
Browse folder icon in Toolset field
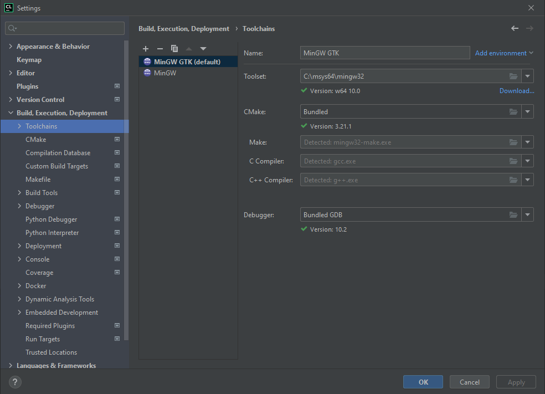513,76
